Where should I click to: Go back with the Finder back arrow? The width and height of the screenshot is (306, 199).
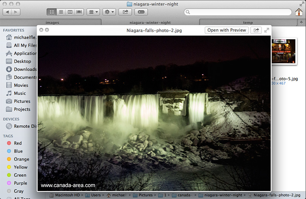pos(7,12)
